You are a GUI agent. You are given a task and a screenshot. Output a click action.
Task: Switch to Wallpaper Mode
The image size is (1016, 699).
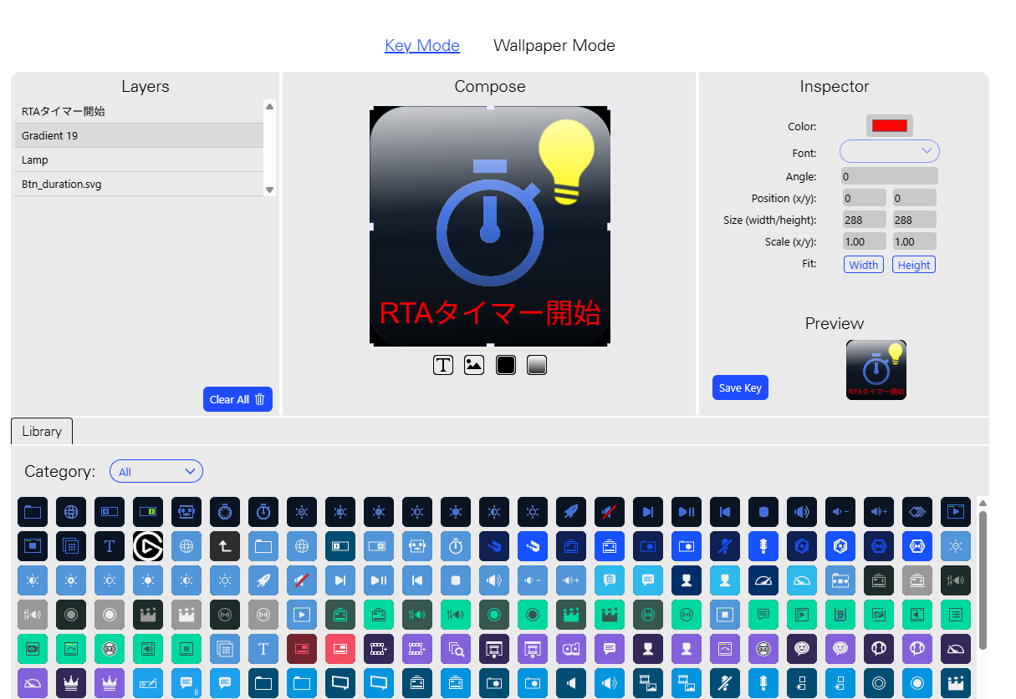coord(554,46)
